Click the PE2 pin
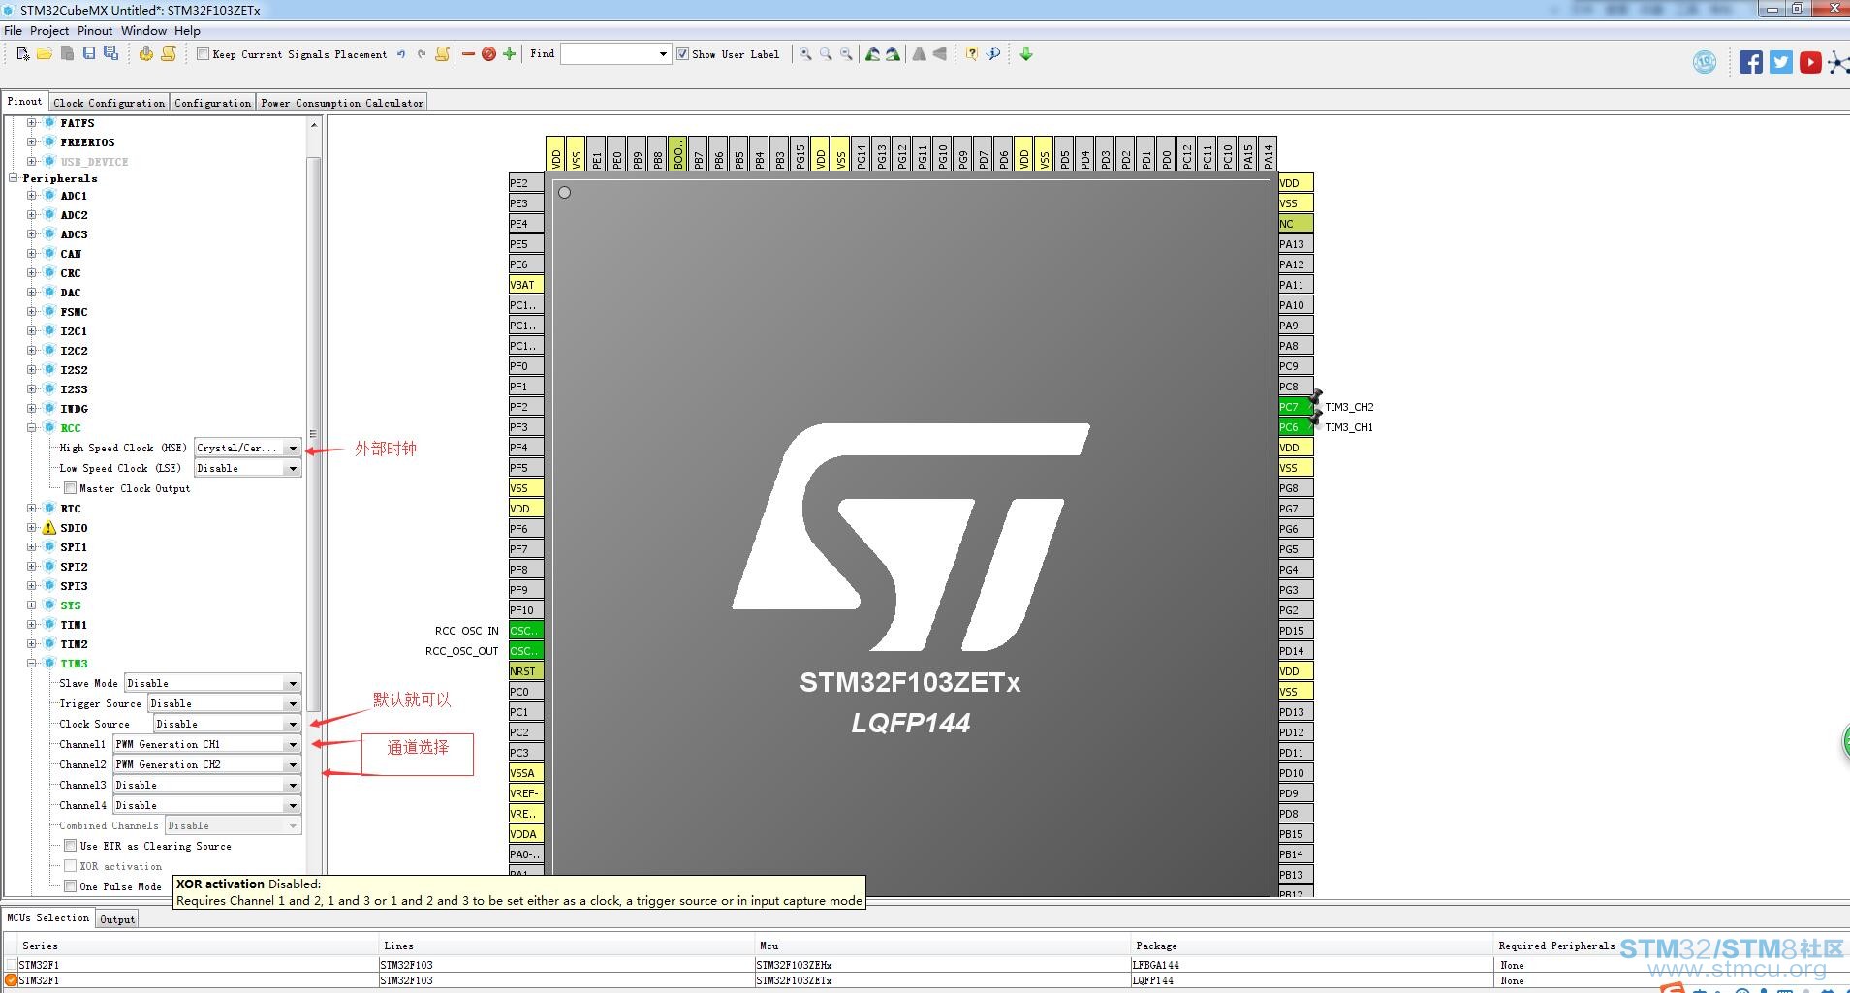Image resolution: width=1850 pixels, height=993 pixels. click(526, 183)
